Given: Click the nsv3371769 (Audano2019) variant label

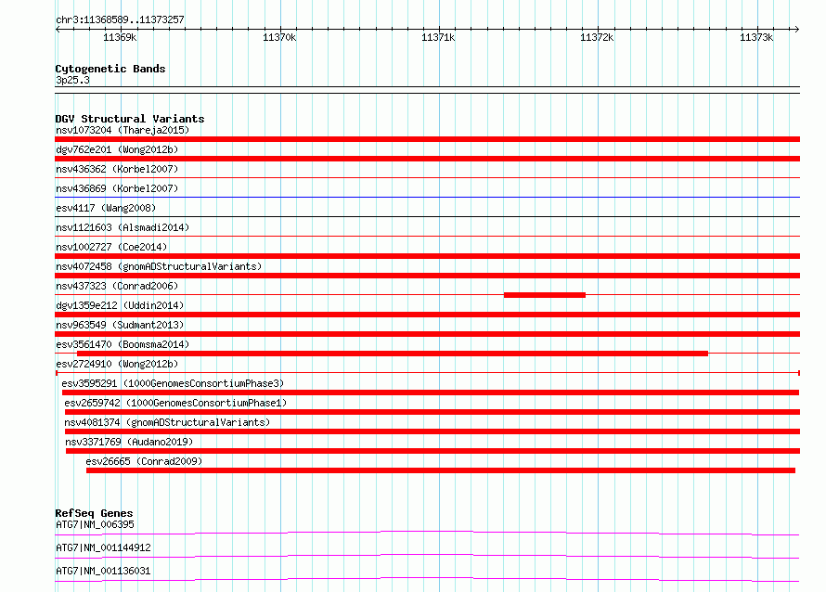Looking at the screenshot, I should [x=129, y=442].
